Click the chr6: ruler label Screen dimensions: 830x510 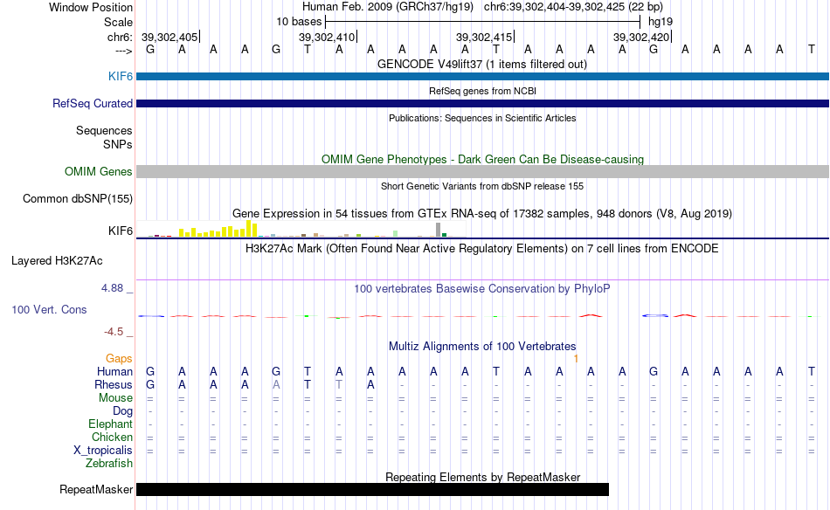click(120, 37)
